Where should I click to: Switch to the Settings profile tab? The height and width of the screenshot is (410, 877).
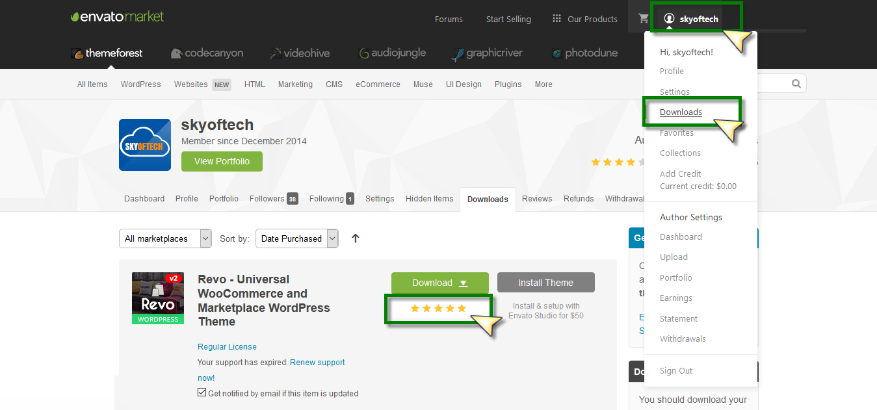coord(380,199)
